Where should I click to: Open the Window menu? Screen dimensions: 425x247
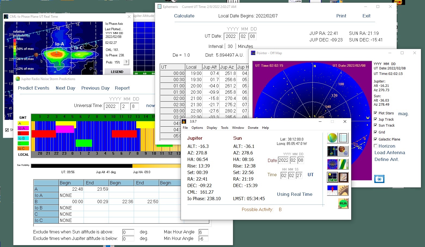click(238, 128)
